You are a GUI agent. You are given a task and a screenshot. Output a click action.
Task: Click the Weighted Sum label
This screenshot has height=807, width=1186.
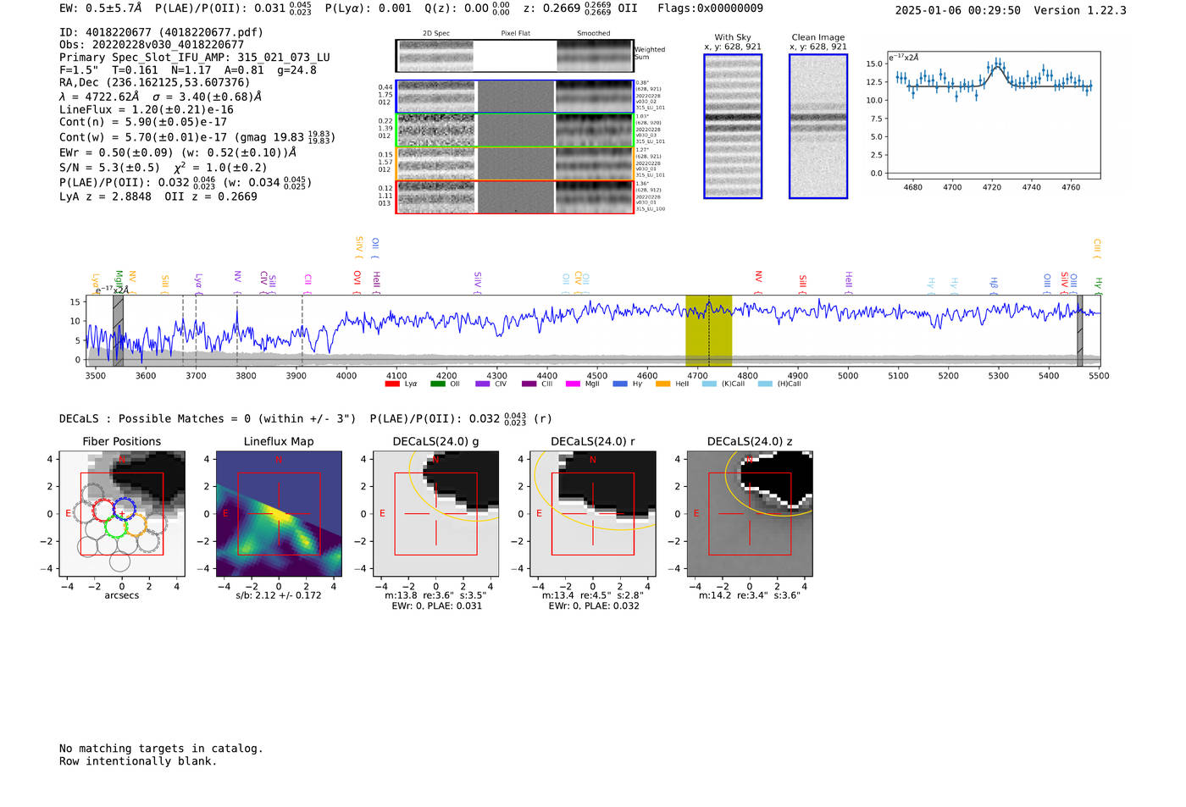click(650, 53)
